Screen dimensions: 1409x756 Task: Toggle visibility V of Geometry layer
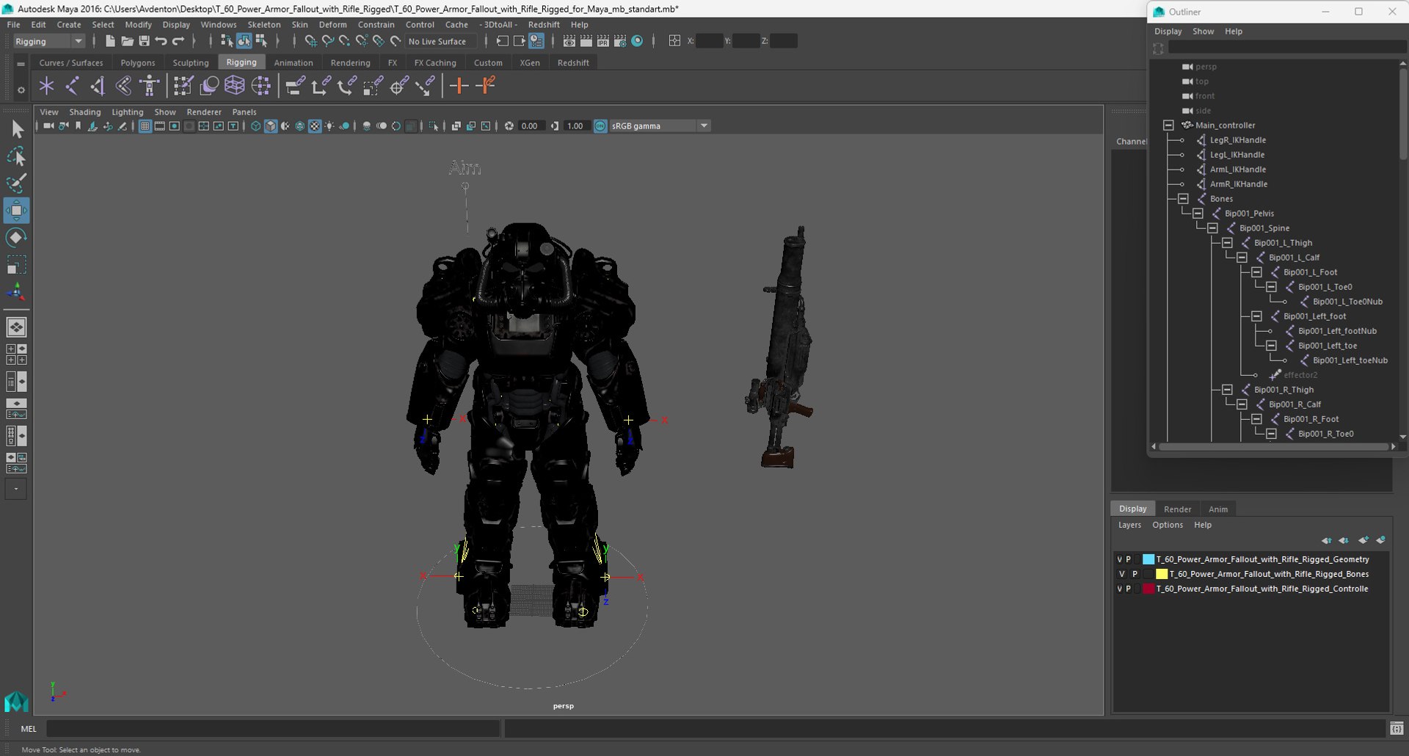(x=1119, y=559)
